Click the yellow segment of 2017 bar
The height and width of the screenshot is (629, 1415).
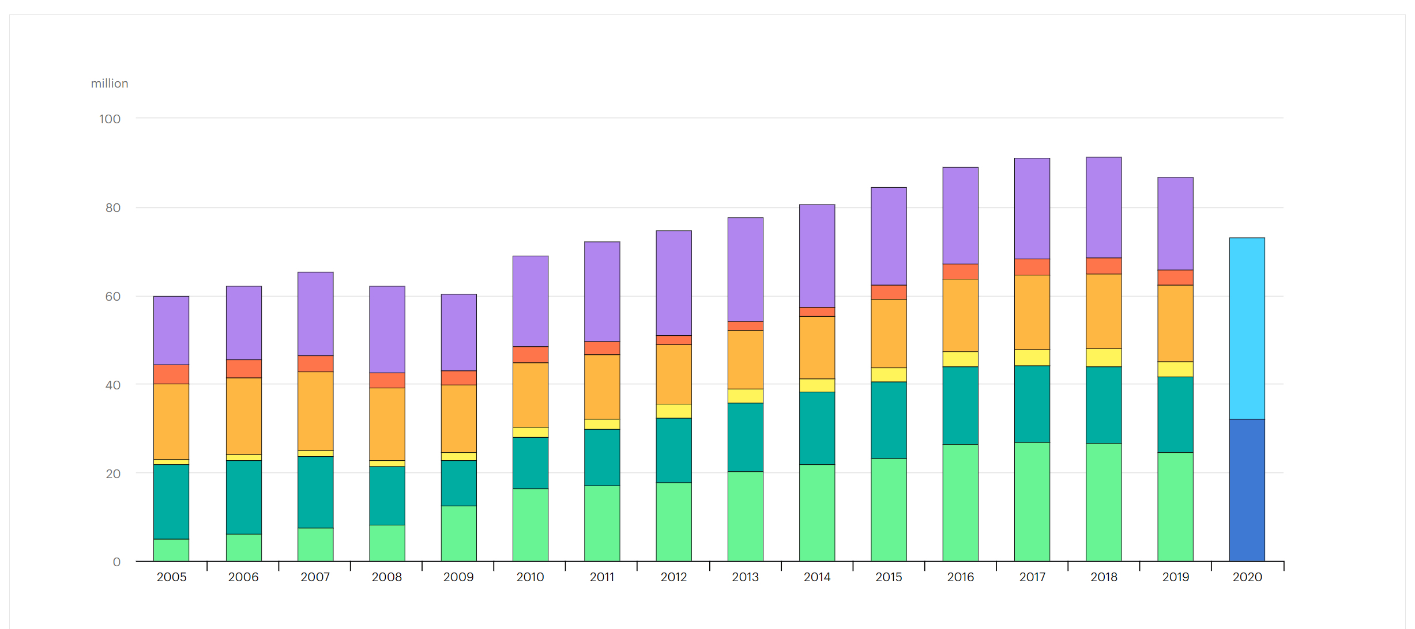coord(1032,358)
